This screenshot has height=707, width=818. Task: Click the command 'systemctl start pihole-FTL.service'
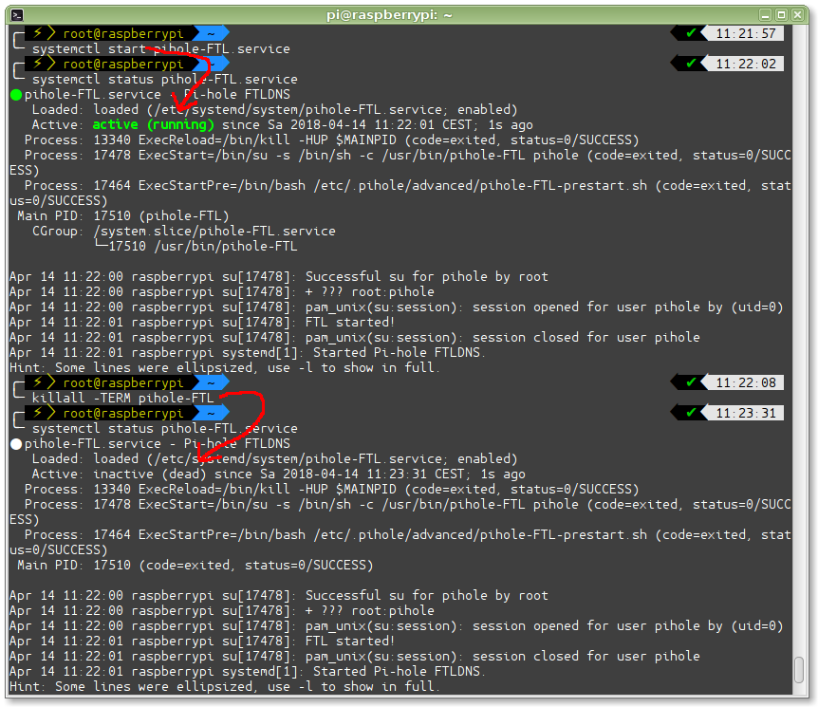tap(161, 49)
